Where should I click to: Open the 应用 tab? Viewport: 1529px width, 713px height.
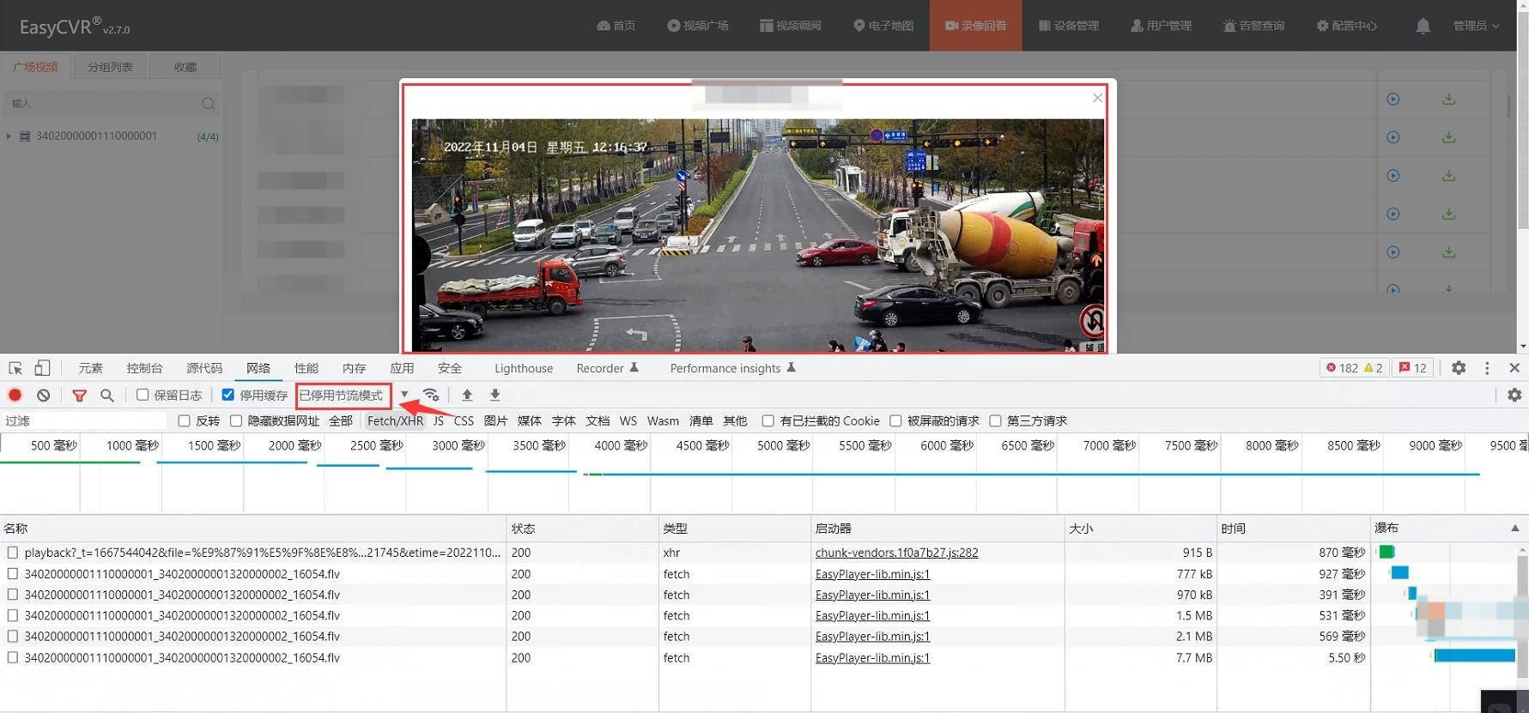coord(402,368)
